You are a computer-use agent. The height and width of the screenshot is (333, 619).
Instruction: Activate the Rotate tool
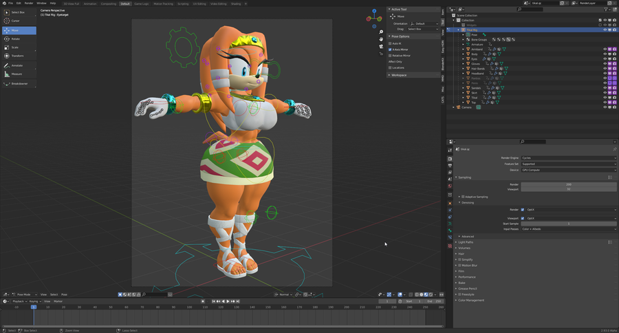(19, 39)
